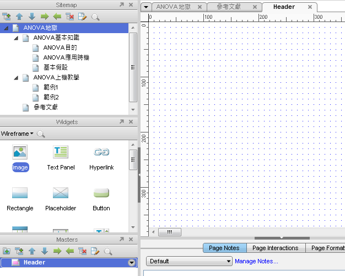
Task: Close the 參考文獻 tab
Action: click(255, 7)
